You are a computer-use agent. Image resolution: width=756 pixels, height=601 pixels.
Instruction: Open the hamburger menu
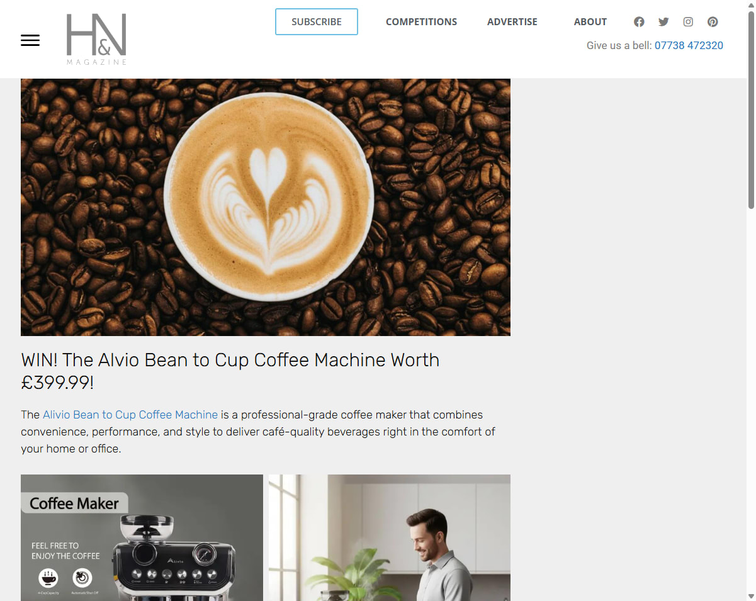(x=30, y=40)
